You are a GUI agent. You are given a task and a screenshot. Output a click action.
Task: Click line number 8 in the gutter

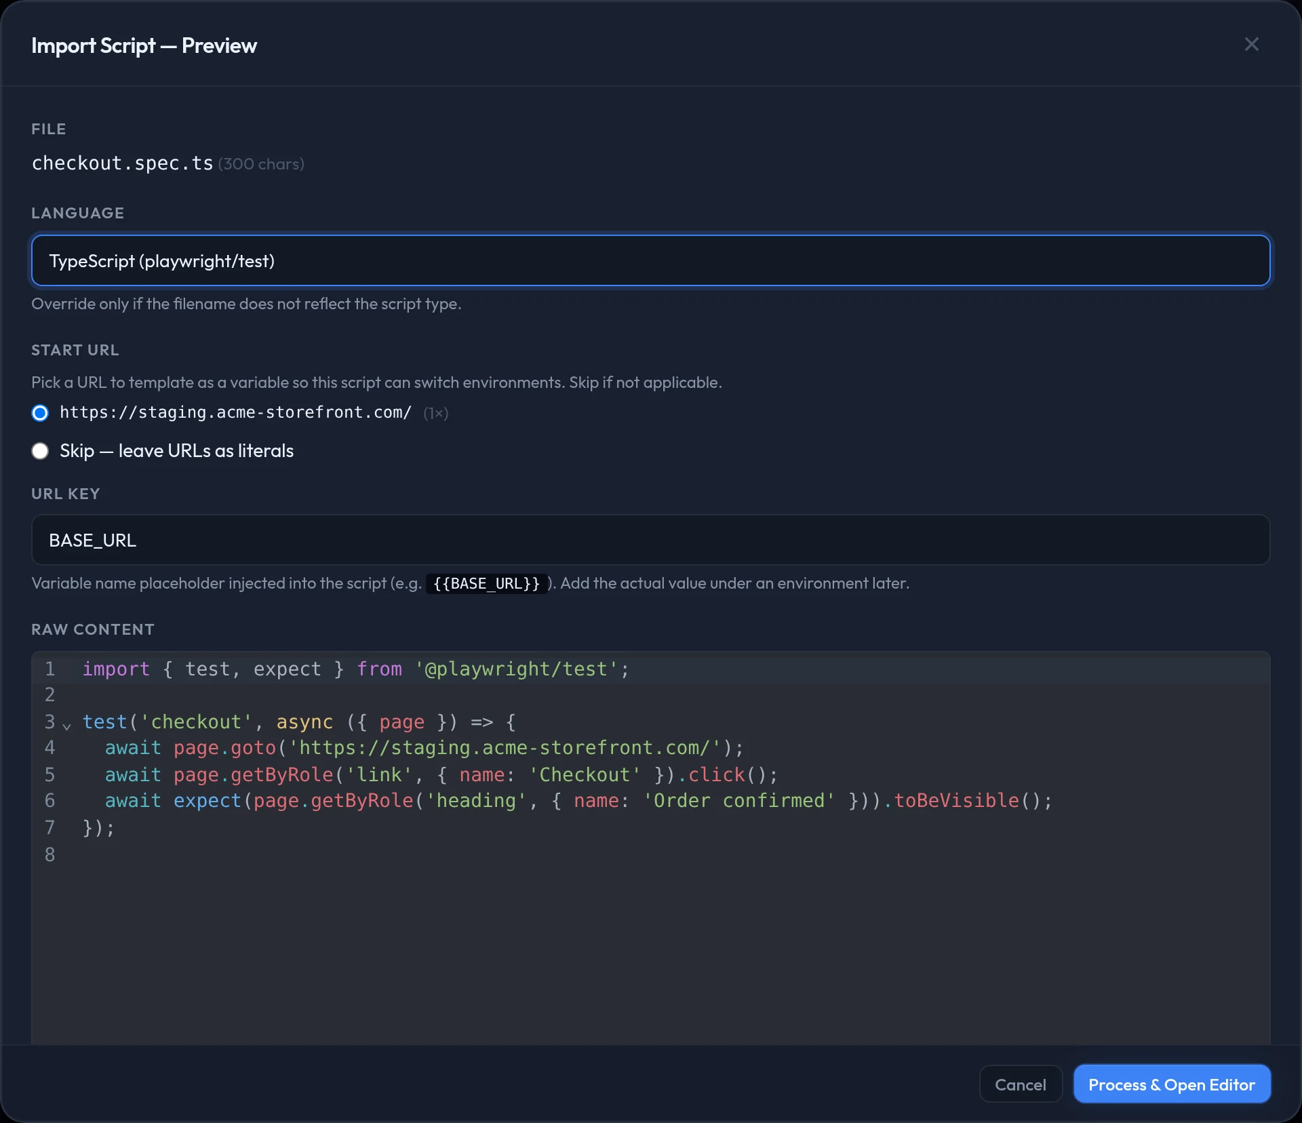[50, 854]
